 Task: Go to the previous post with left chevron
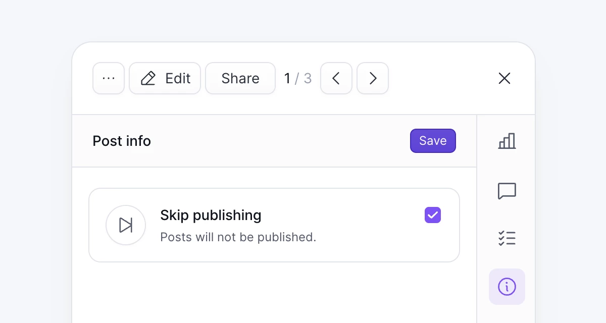[x=336, y=78]
